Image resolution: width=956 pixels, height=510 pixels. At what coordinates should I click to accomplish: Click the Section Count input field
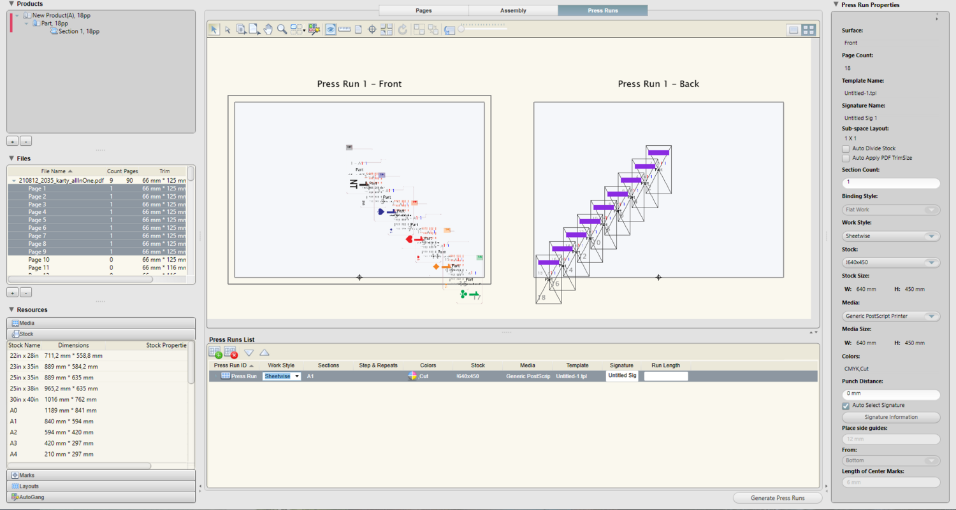pos(891,183)
